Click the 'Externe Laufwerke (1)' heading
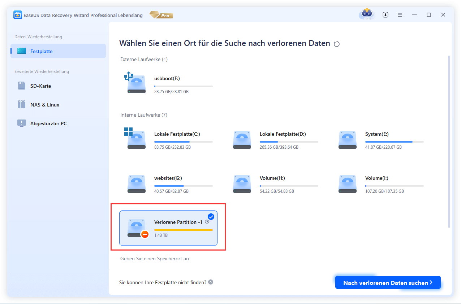This screenshot has width=461, height=304. pos(144,59)
